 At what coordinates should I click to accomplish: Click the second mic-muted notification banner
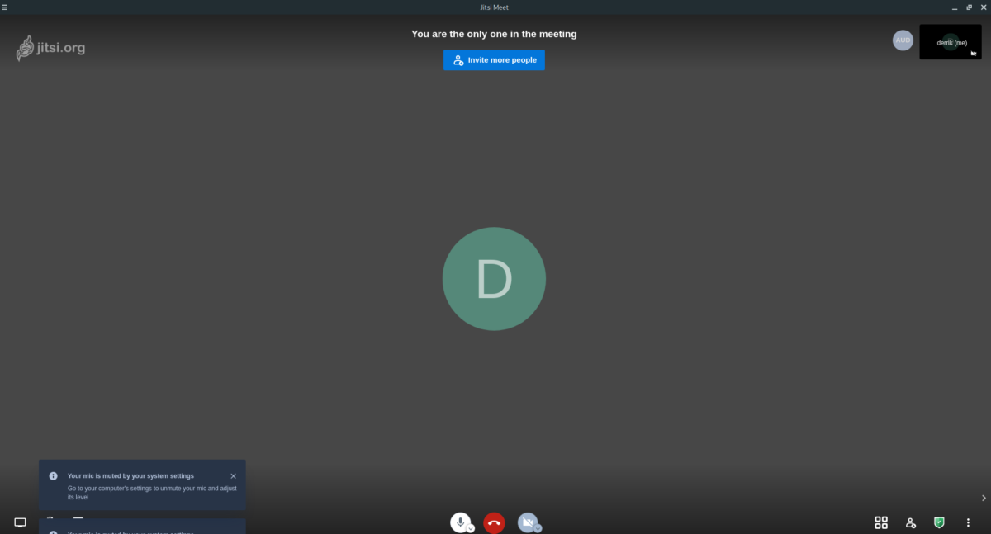pos(142,529)
